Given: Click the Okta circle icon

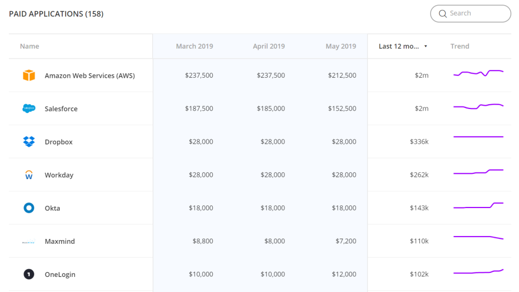Looking at the screenshot, I should click(x=29, y=208).
